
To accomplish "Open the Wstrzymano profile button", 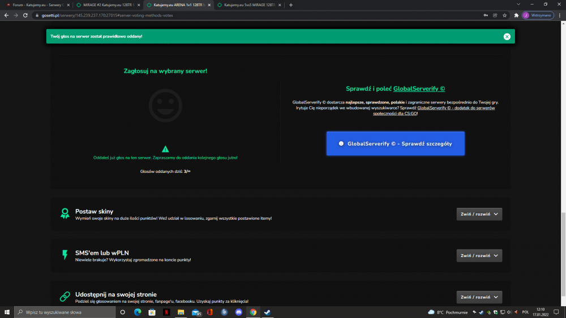I will 538,15.
